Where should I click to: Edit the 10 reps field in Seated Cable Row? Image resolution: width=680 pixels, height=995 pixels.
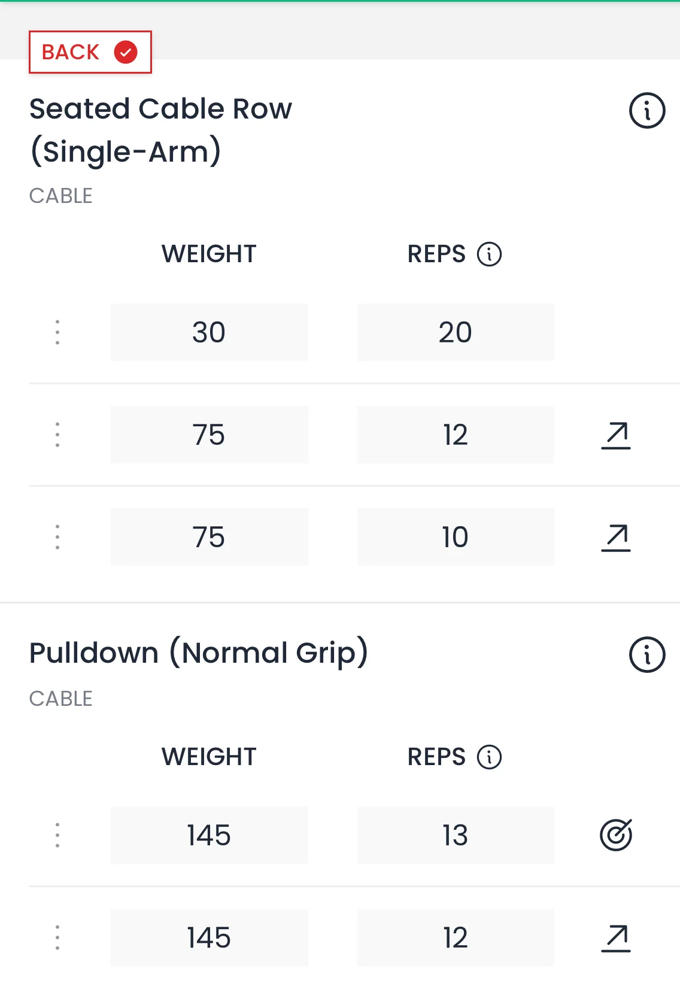pyautogui.click(x=456, y=537)
